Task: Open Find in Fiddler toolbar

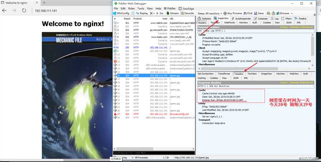Action: [248, 13]
